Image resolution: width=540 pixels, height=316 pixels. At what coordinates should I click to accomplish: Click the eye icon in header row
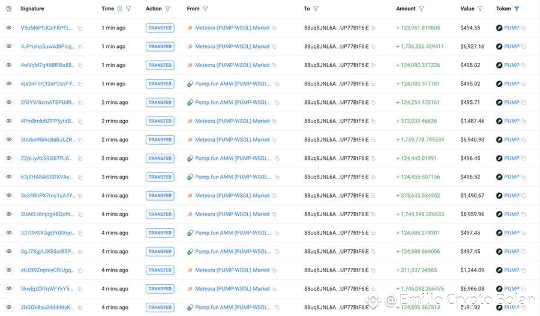pyautogui.click(x=9, y=8)
